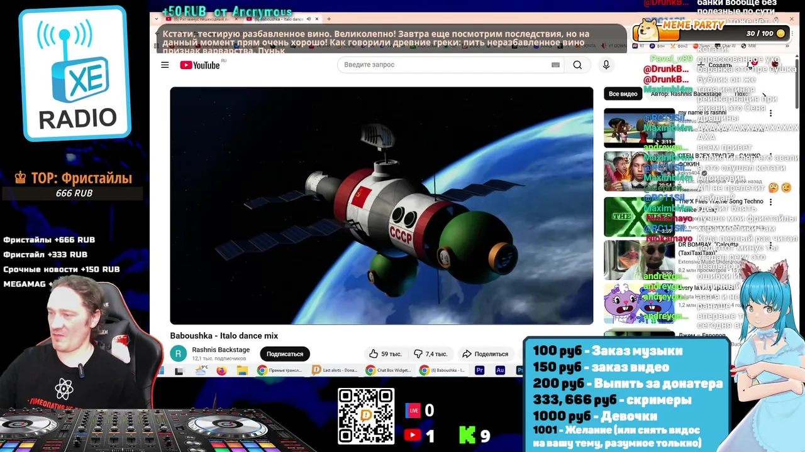Click the magnifier search button
This screenshot has width=805, height=452.
(577, 65)
